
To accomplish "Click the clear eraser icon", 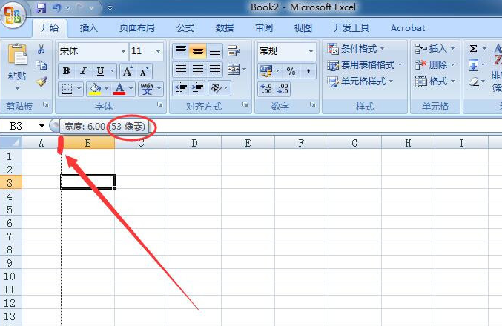I will coord(473,82).
